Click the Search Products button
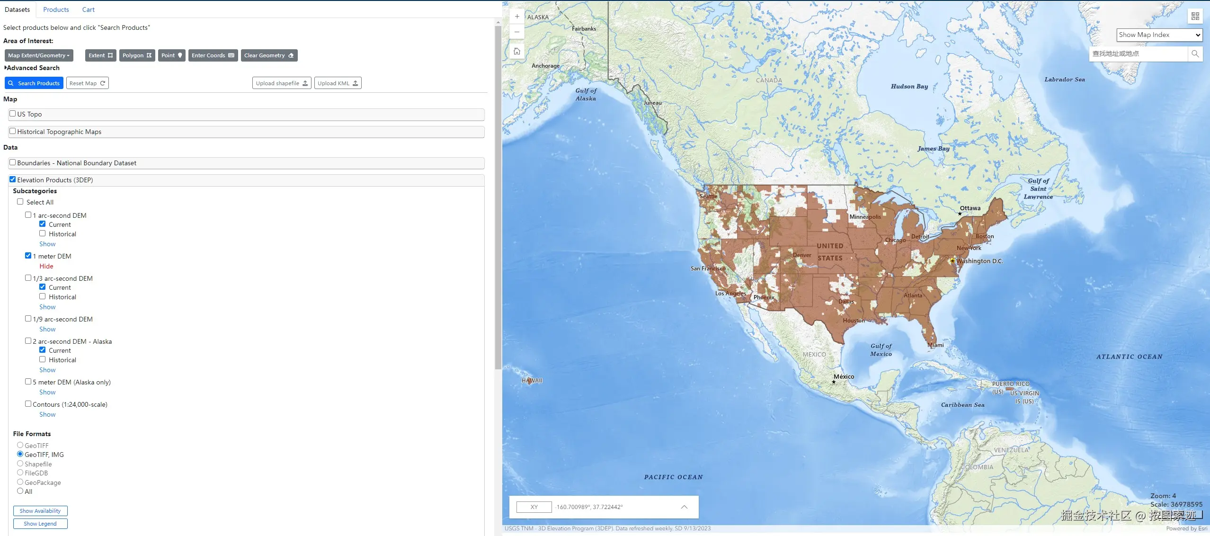This screenshot has height=536, width=1210. pos(34,83)
